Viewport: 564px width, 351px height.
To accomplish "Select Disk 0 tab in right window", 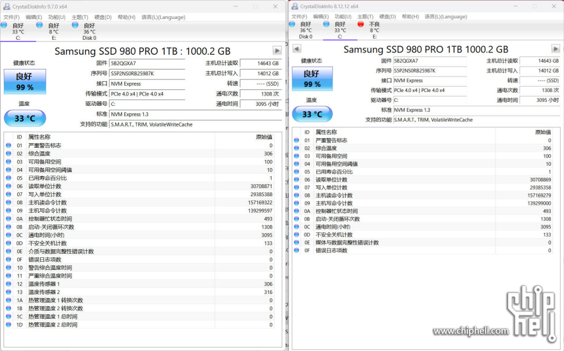I will 306,30.
